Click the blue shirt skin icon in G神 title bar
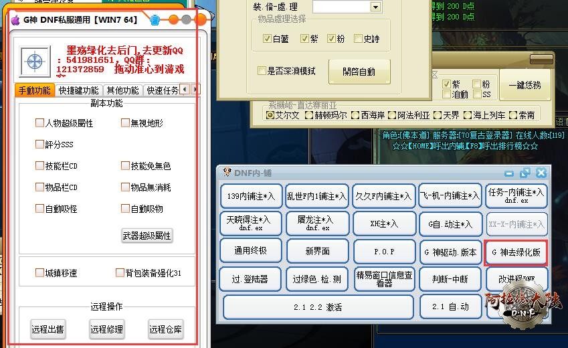The image size is (568, 348). pyautogui.click(x=155, y=19)
